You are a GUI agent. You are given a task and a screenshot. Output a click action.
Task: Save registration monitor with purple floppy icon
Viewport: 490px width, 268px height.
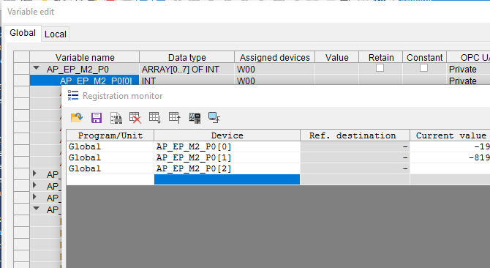pos(97,118)
